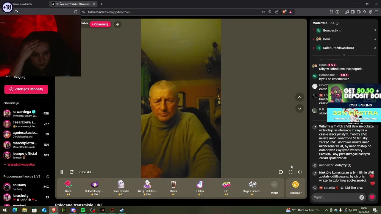The height and width of the screenshot is (214, 381).
Task: Reload the page from browser toolbar
Action: coord(16,12)
